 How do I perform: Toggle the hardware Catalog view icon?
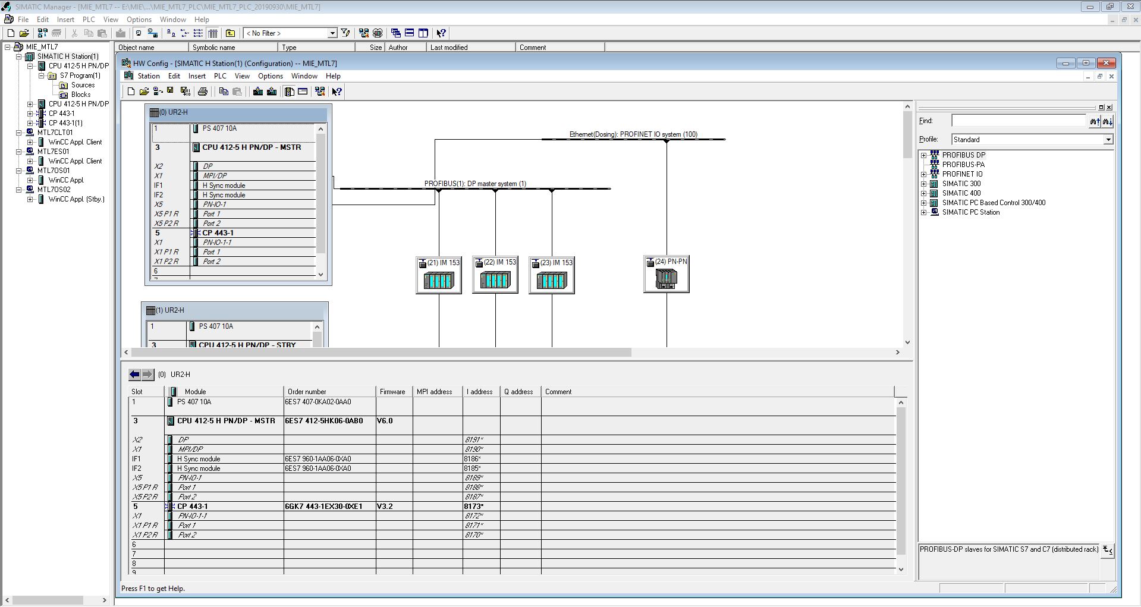290,92
